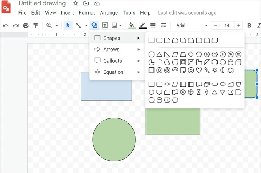Pick the Right triangle shape
Screen dimensions: 261x173
click(x=167, y=54)
